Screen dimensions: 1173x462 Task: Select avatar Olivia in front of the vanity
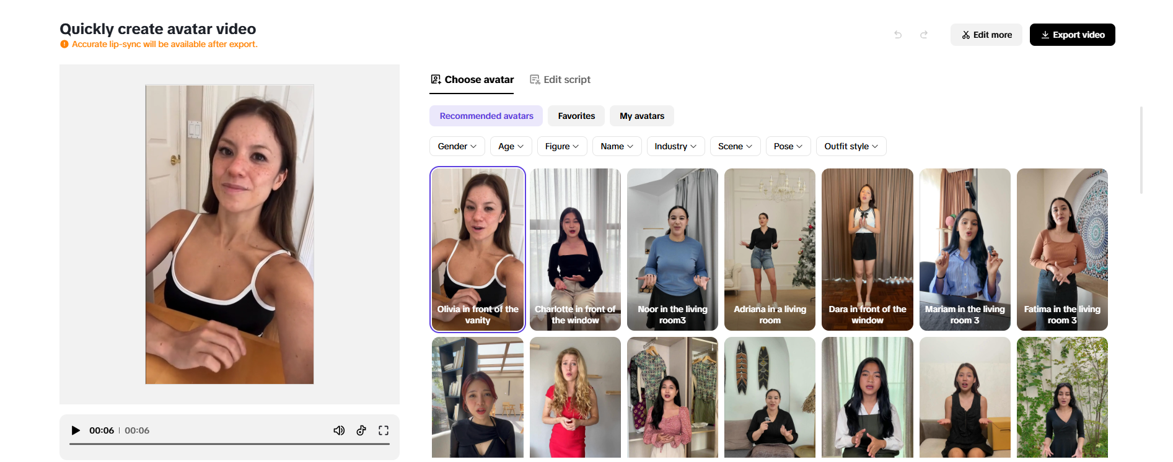tap(478, 250)
